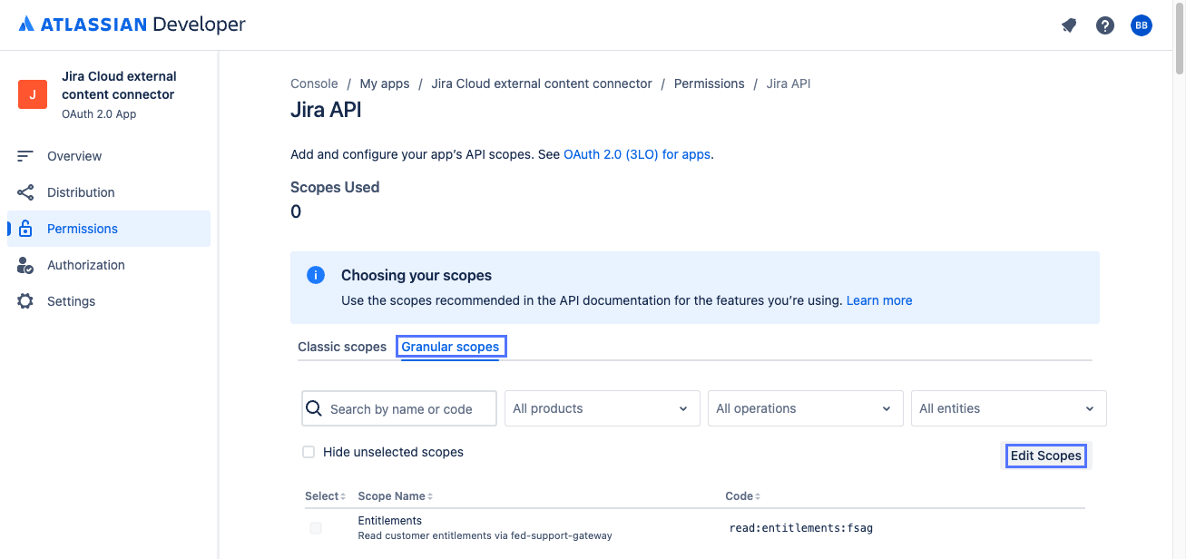Open the help question mark icon

(1105, 25)
